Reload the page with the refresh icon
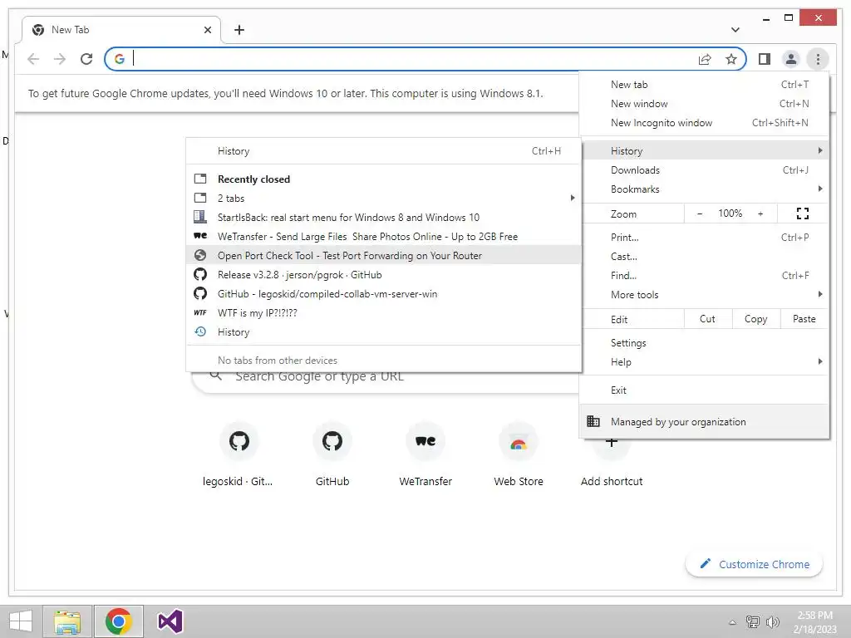This screenshot has height=638, width=851. click(86, 59)
